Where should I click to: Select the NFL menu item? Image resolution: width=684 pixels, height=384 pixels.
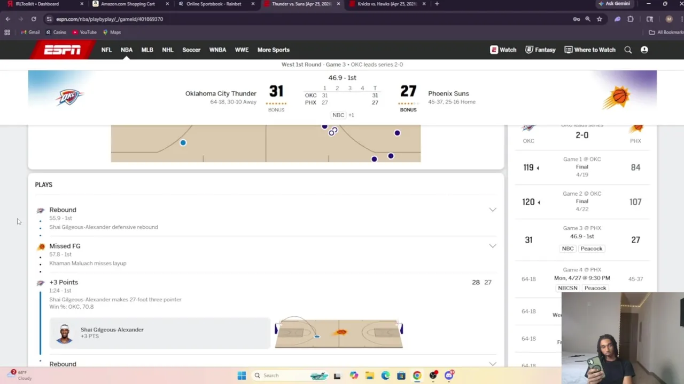pyautogui.click(x=106, y=50)
